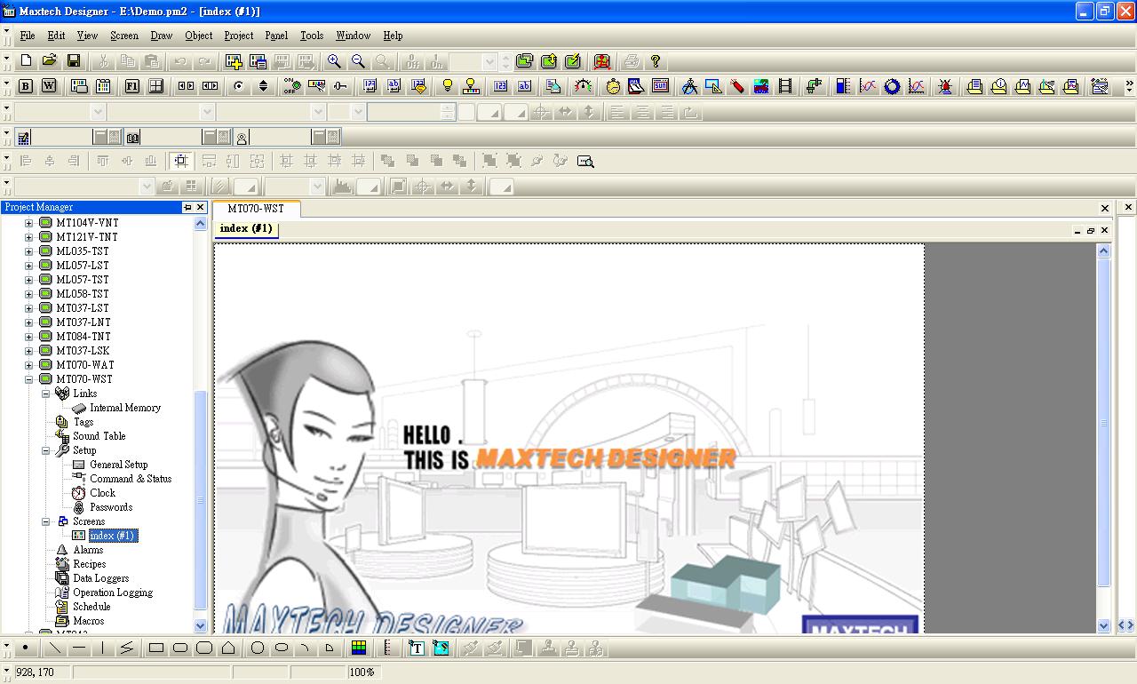Zoom in with the magnifier plus icon
Viewport: 1137px width, 684px height.
click(x=334, y=61)
